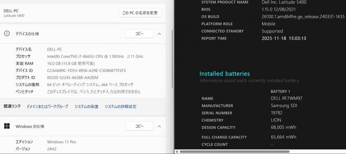346x154 pixels.
Task: Select the manufacturer Samsung SDI
Action: (x=285, y=106)
